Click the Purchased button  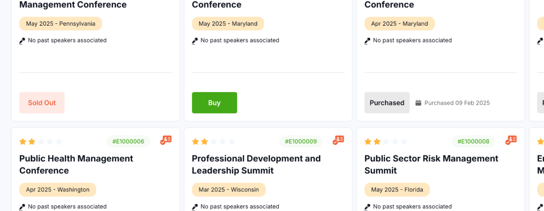387,103
